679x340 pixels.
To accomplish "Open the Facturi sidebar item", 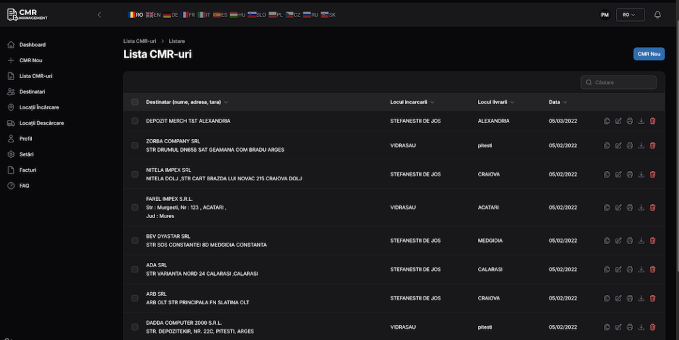I will (28, 170).
